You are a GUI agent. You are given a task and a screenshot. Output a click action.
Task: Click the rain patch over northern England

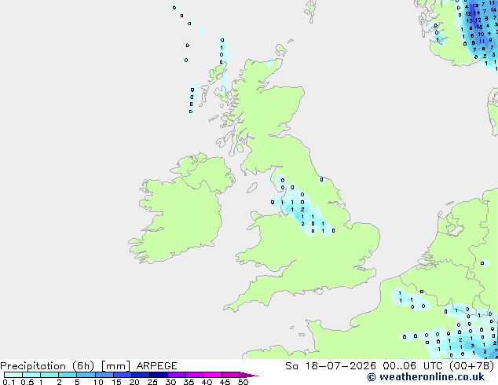[x=302, y=208]
